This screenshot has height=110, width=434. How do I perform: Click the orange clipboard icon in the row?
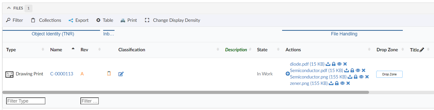109,74
